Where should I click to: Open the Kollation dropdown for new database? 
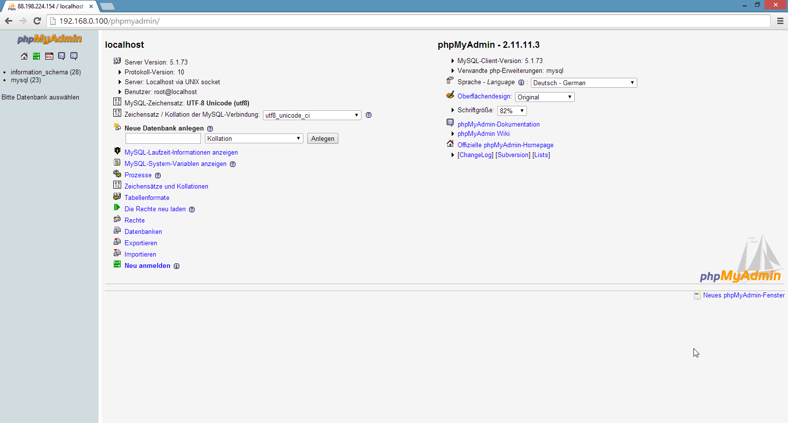pos(254,138)
